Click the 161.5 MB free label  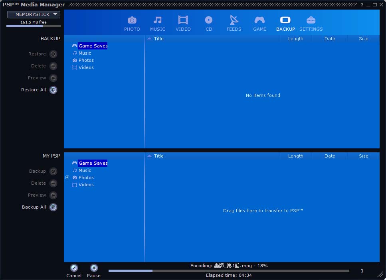[34, 22]
